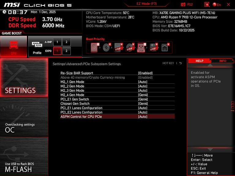Change PCI_E1 Gen Switch [Gen4] value

pos(143,99)
